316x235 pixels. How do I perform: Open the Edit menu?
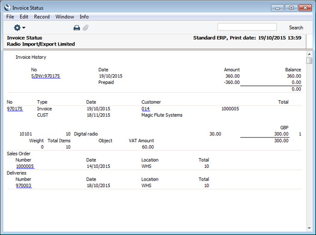pos(24,17)
